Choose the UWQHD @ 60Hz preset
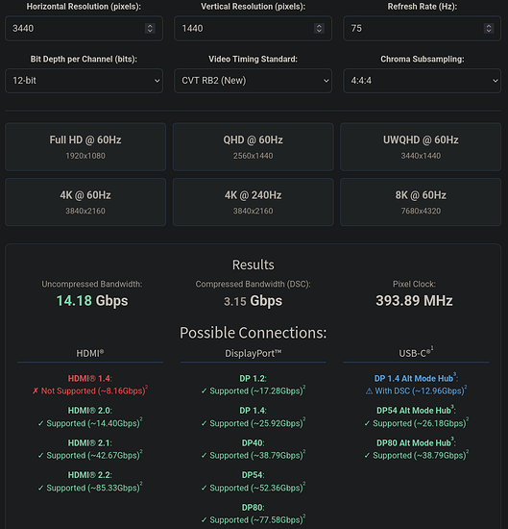This screenshot has width=508, height=529. tap(421, 147)
